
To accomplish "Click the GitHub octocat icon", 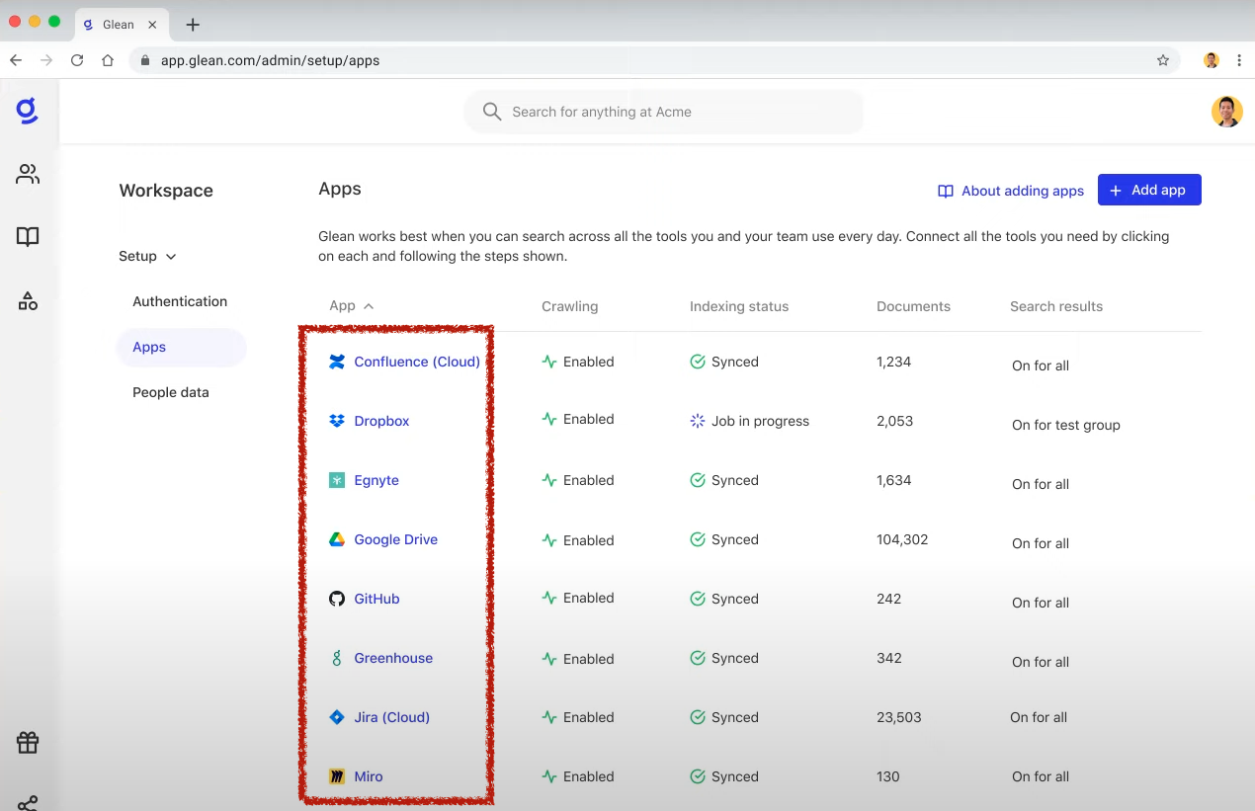I will click(x=337, y=599).
